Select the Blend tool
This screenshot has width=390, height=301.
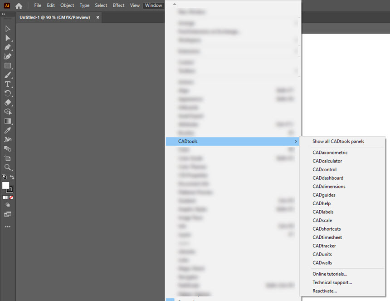pyautogui.click(x=8, y=149)
